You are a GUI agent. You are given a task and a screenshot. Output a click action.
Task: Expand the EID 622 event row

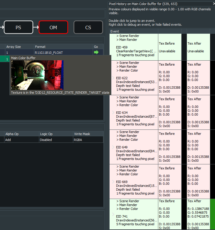113,78
